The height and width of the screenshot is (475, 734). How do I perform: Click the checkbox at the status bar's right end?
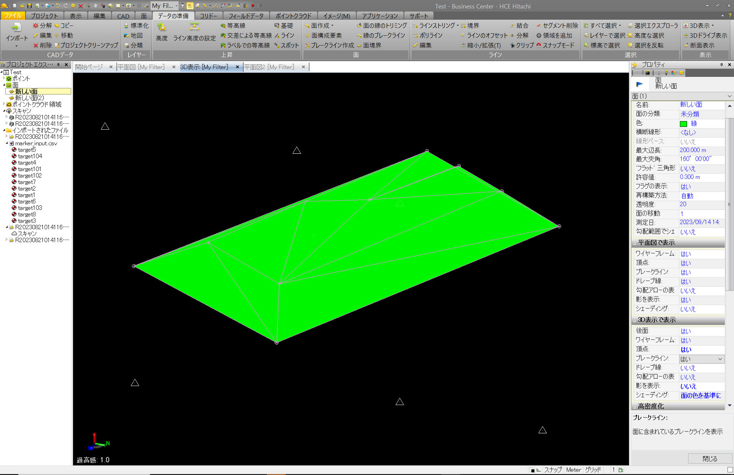(730, 470)
